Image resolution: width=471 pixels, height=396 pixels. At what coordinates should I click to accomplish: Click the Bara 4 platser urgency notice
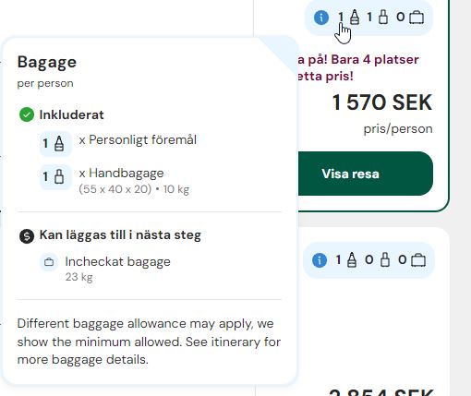point(358,67)
